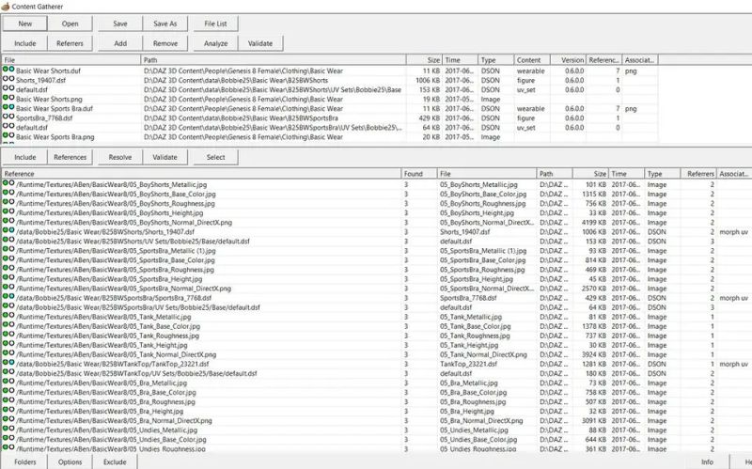Click status icon of 05_BoyShorts_Metallic.jpg reference
The height and width of the screenshot is (469, 752).
point(8,183)
